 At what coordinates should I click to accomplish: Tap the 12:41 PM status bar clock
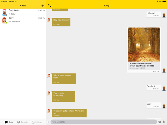point(4,1)
